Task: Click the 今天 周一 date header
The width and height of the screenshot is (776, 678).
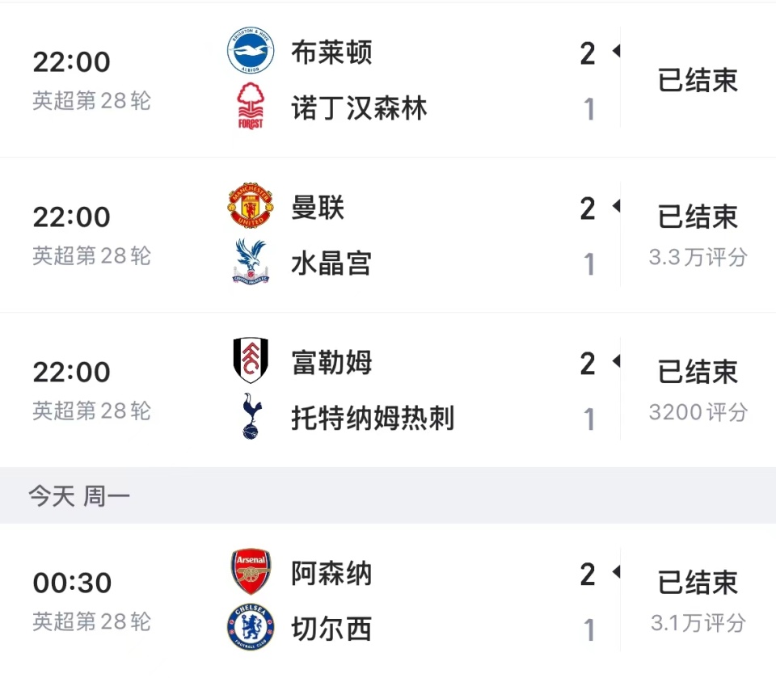Action: pos(79,496)
